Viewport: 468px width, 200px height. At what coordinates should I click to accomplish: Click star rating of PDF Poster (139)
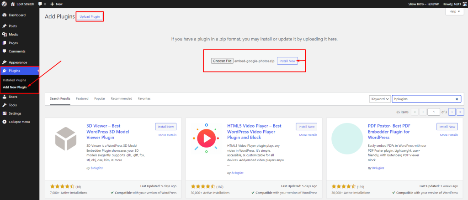point(344,187)
